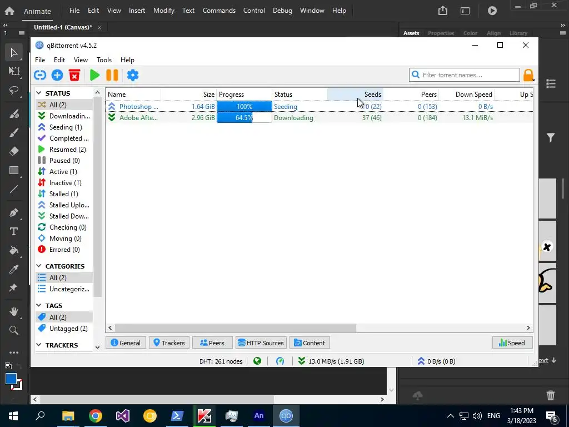
Task: Open Animate Assets panel options menu
Action: 562,33
